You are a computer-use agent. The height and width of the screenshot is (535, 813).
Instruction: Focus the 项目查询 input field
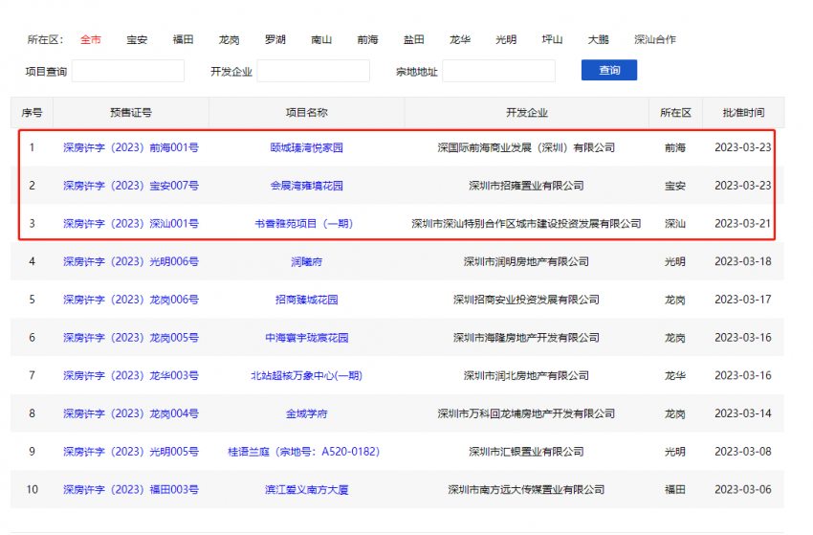tap(128, 71)
